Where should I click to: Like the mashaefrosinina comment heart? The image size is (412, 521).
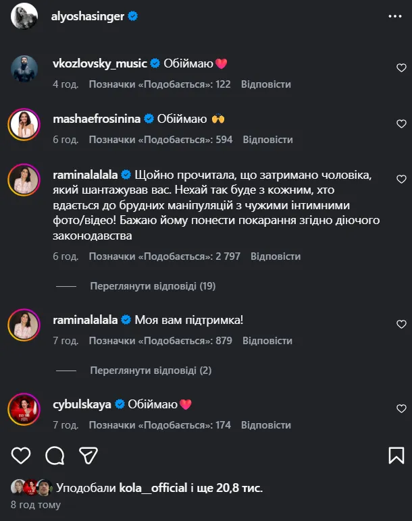point(401,123)
